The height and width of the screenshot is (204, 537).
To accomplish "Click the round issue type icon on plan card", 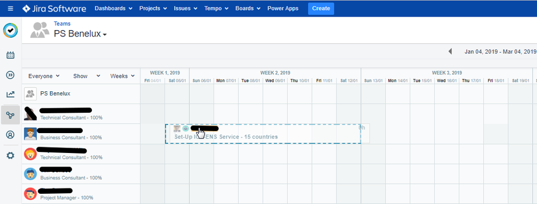I will (x=186, y=128).
